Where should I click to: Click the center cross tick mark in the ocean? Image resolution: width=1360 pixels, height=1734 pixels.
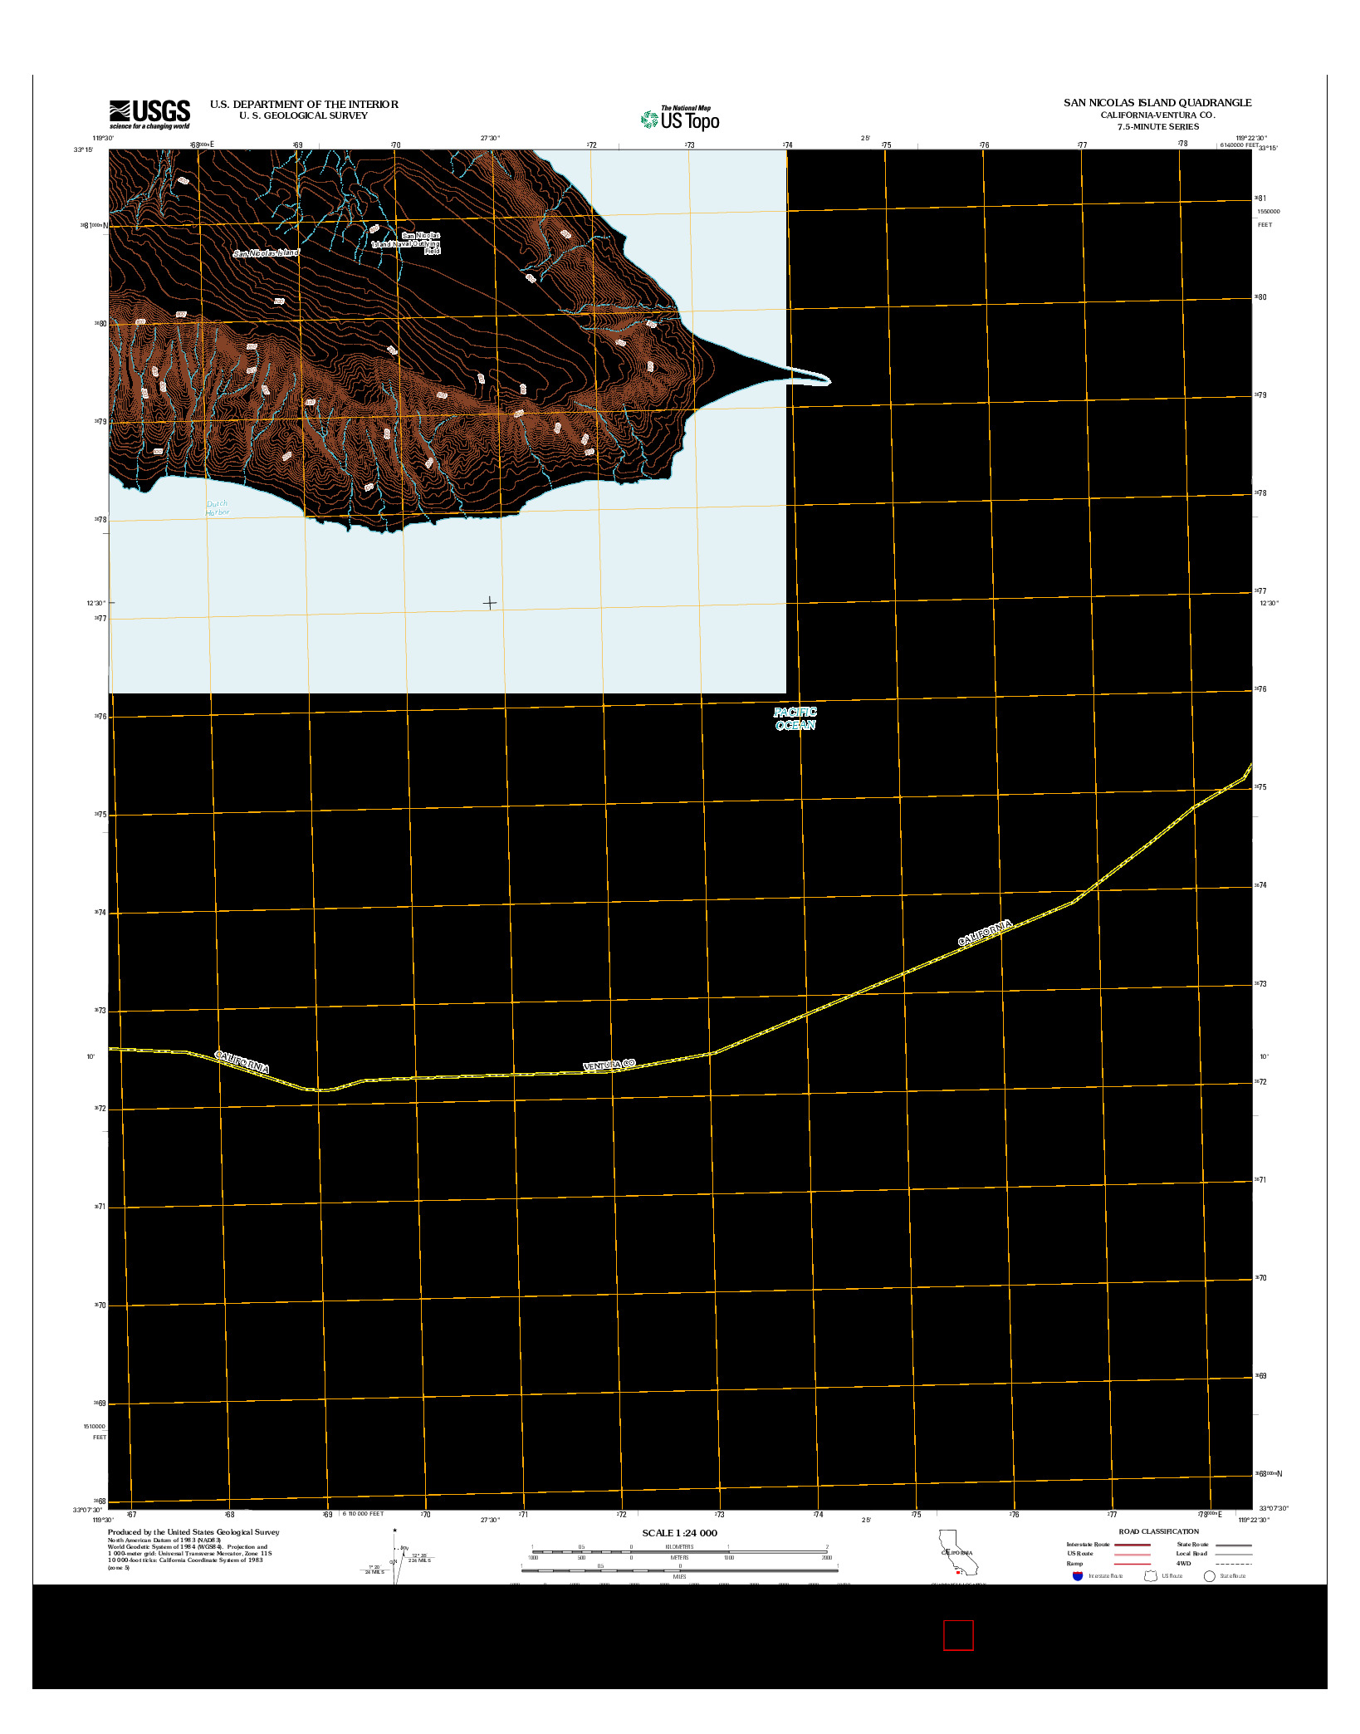click(x=490, y=603)
